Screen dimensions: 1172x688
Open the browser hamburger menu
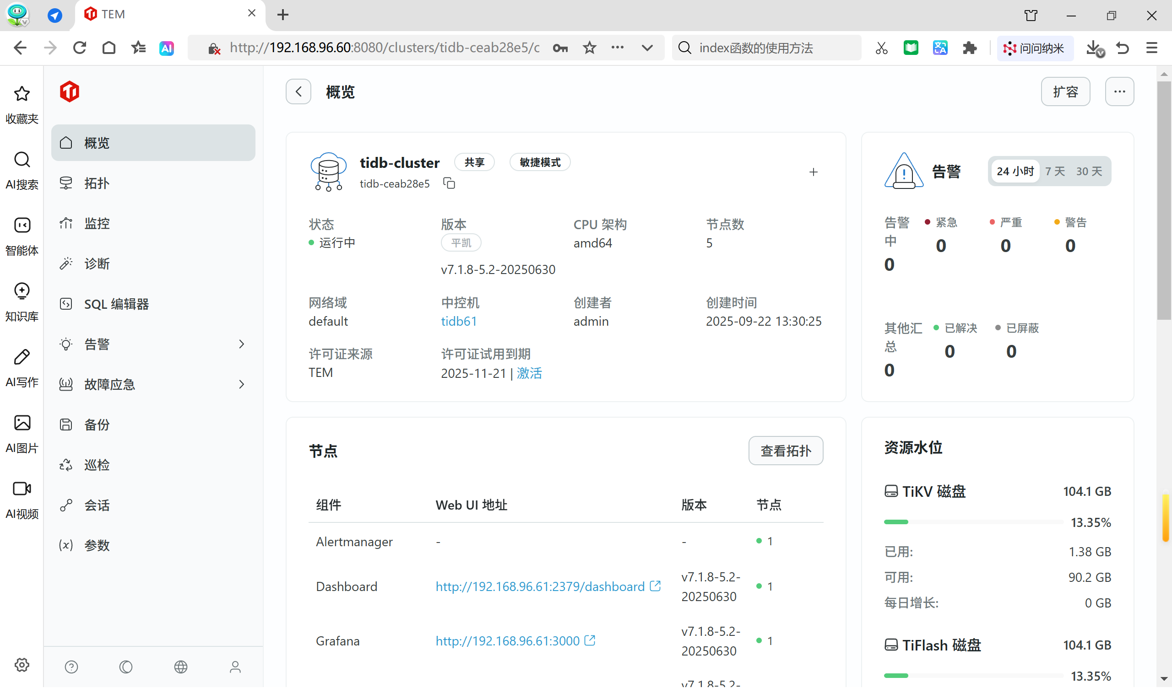coord(1152,48)
